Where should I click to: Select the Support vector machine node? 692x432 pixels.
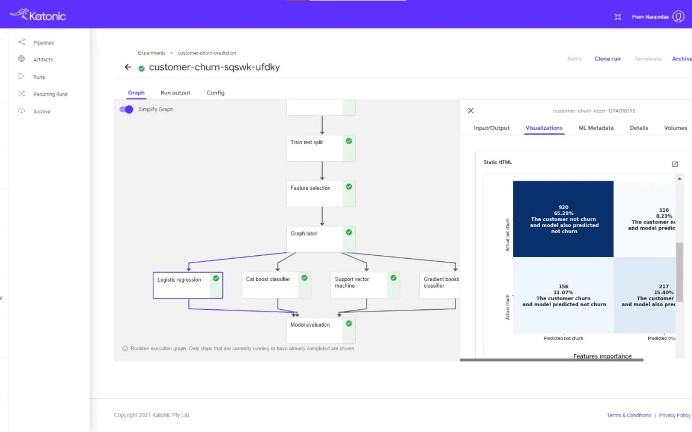click(365, 285)
